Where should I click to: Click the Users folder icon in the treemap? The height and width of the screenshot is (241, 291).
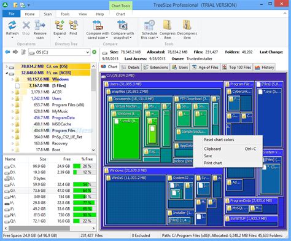click(x=106, y=84)
